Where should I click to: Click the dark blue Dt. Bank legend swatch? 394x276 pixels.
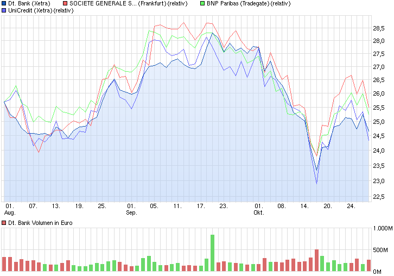(4, 3)
